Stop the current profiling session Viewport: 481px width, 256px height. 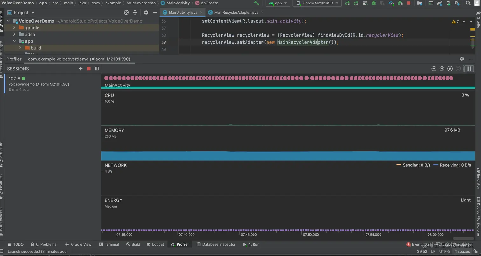point(89,69)
